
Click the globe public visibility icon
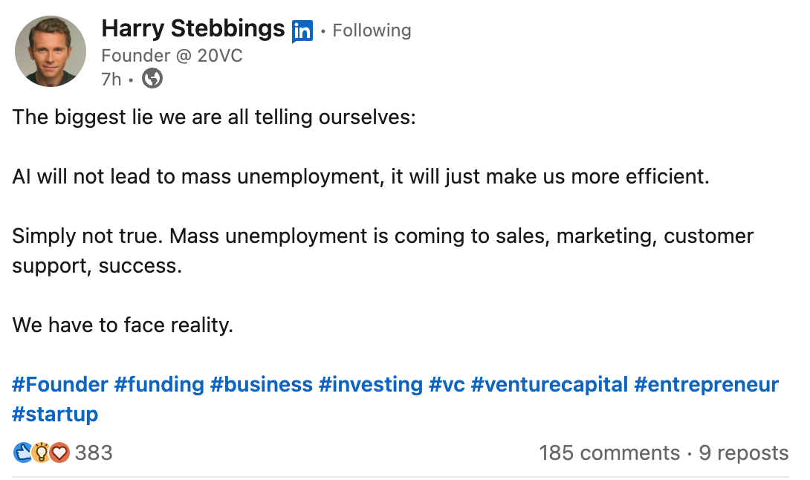[152, 79]
